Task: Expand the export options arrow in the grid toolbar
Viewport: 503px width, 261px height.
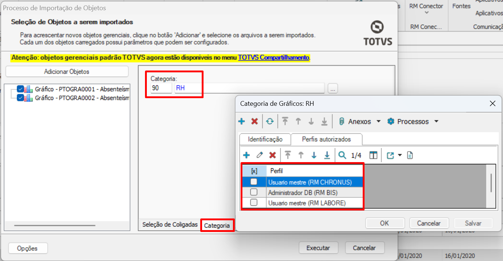Action: click(400, 155)
